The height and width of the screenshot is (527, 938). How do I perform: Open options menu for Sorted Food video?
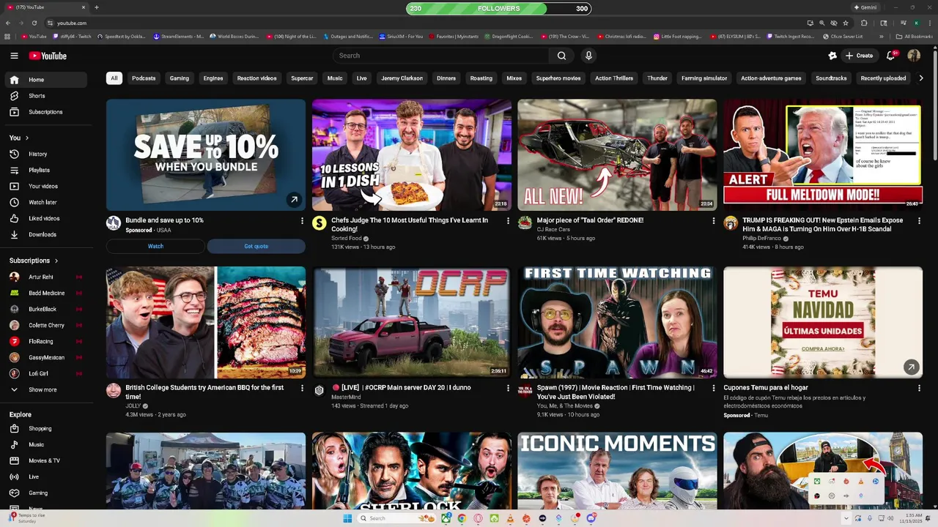pos(508,220)
